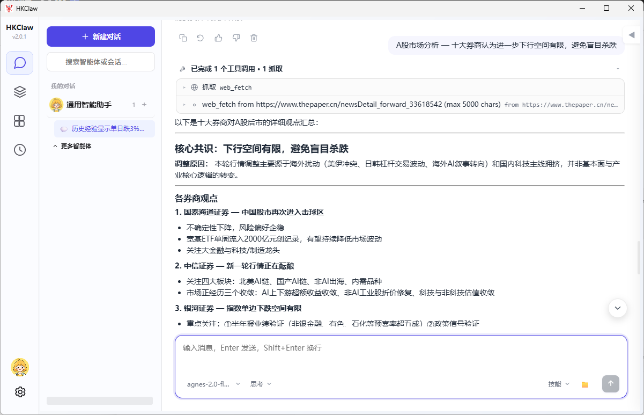Click the 已完成 1 个工具调用 header
644x415 pixels.
click(x=236, y=69)
